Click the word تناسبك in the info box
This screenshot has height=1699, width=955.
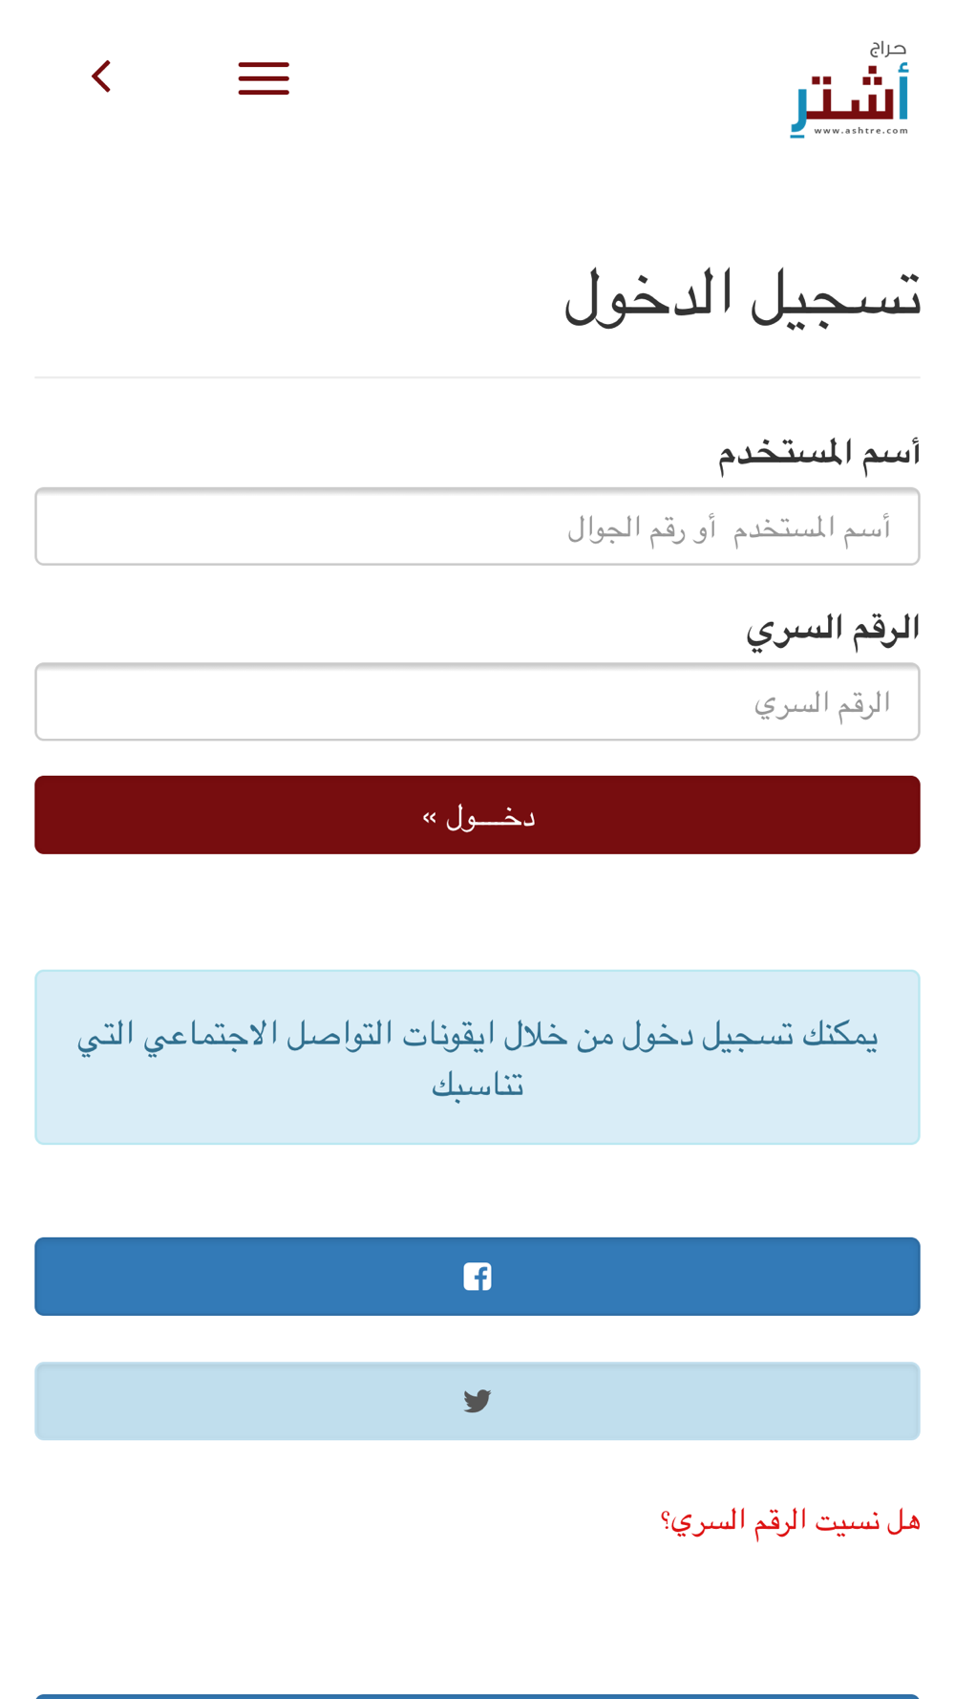coord(477,1086)
